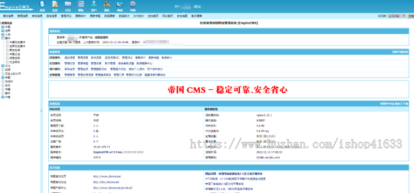The height and width of the screenshot is (193, 414).
Task: Open 增加信息 in the top shortcut bar
Action: (x=8, y=16)
